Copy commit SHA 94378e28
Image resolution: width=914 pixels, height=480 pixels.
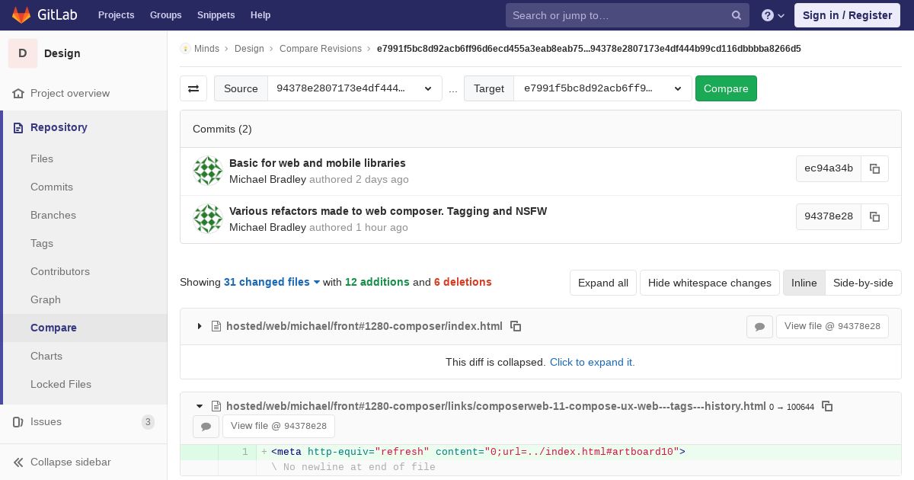coord(874,216)
